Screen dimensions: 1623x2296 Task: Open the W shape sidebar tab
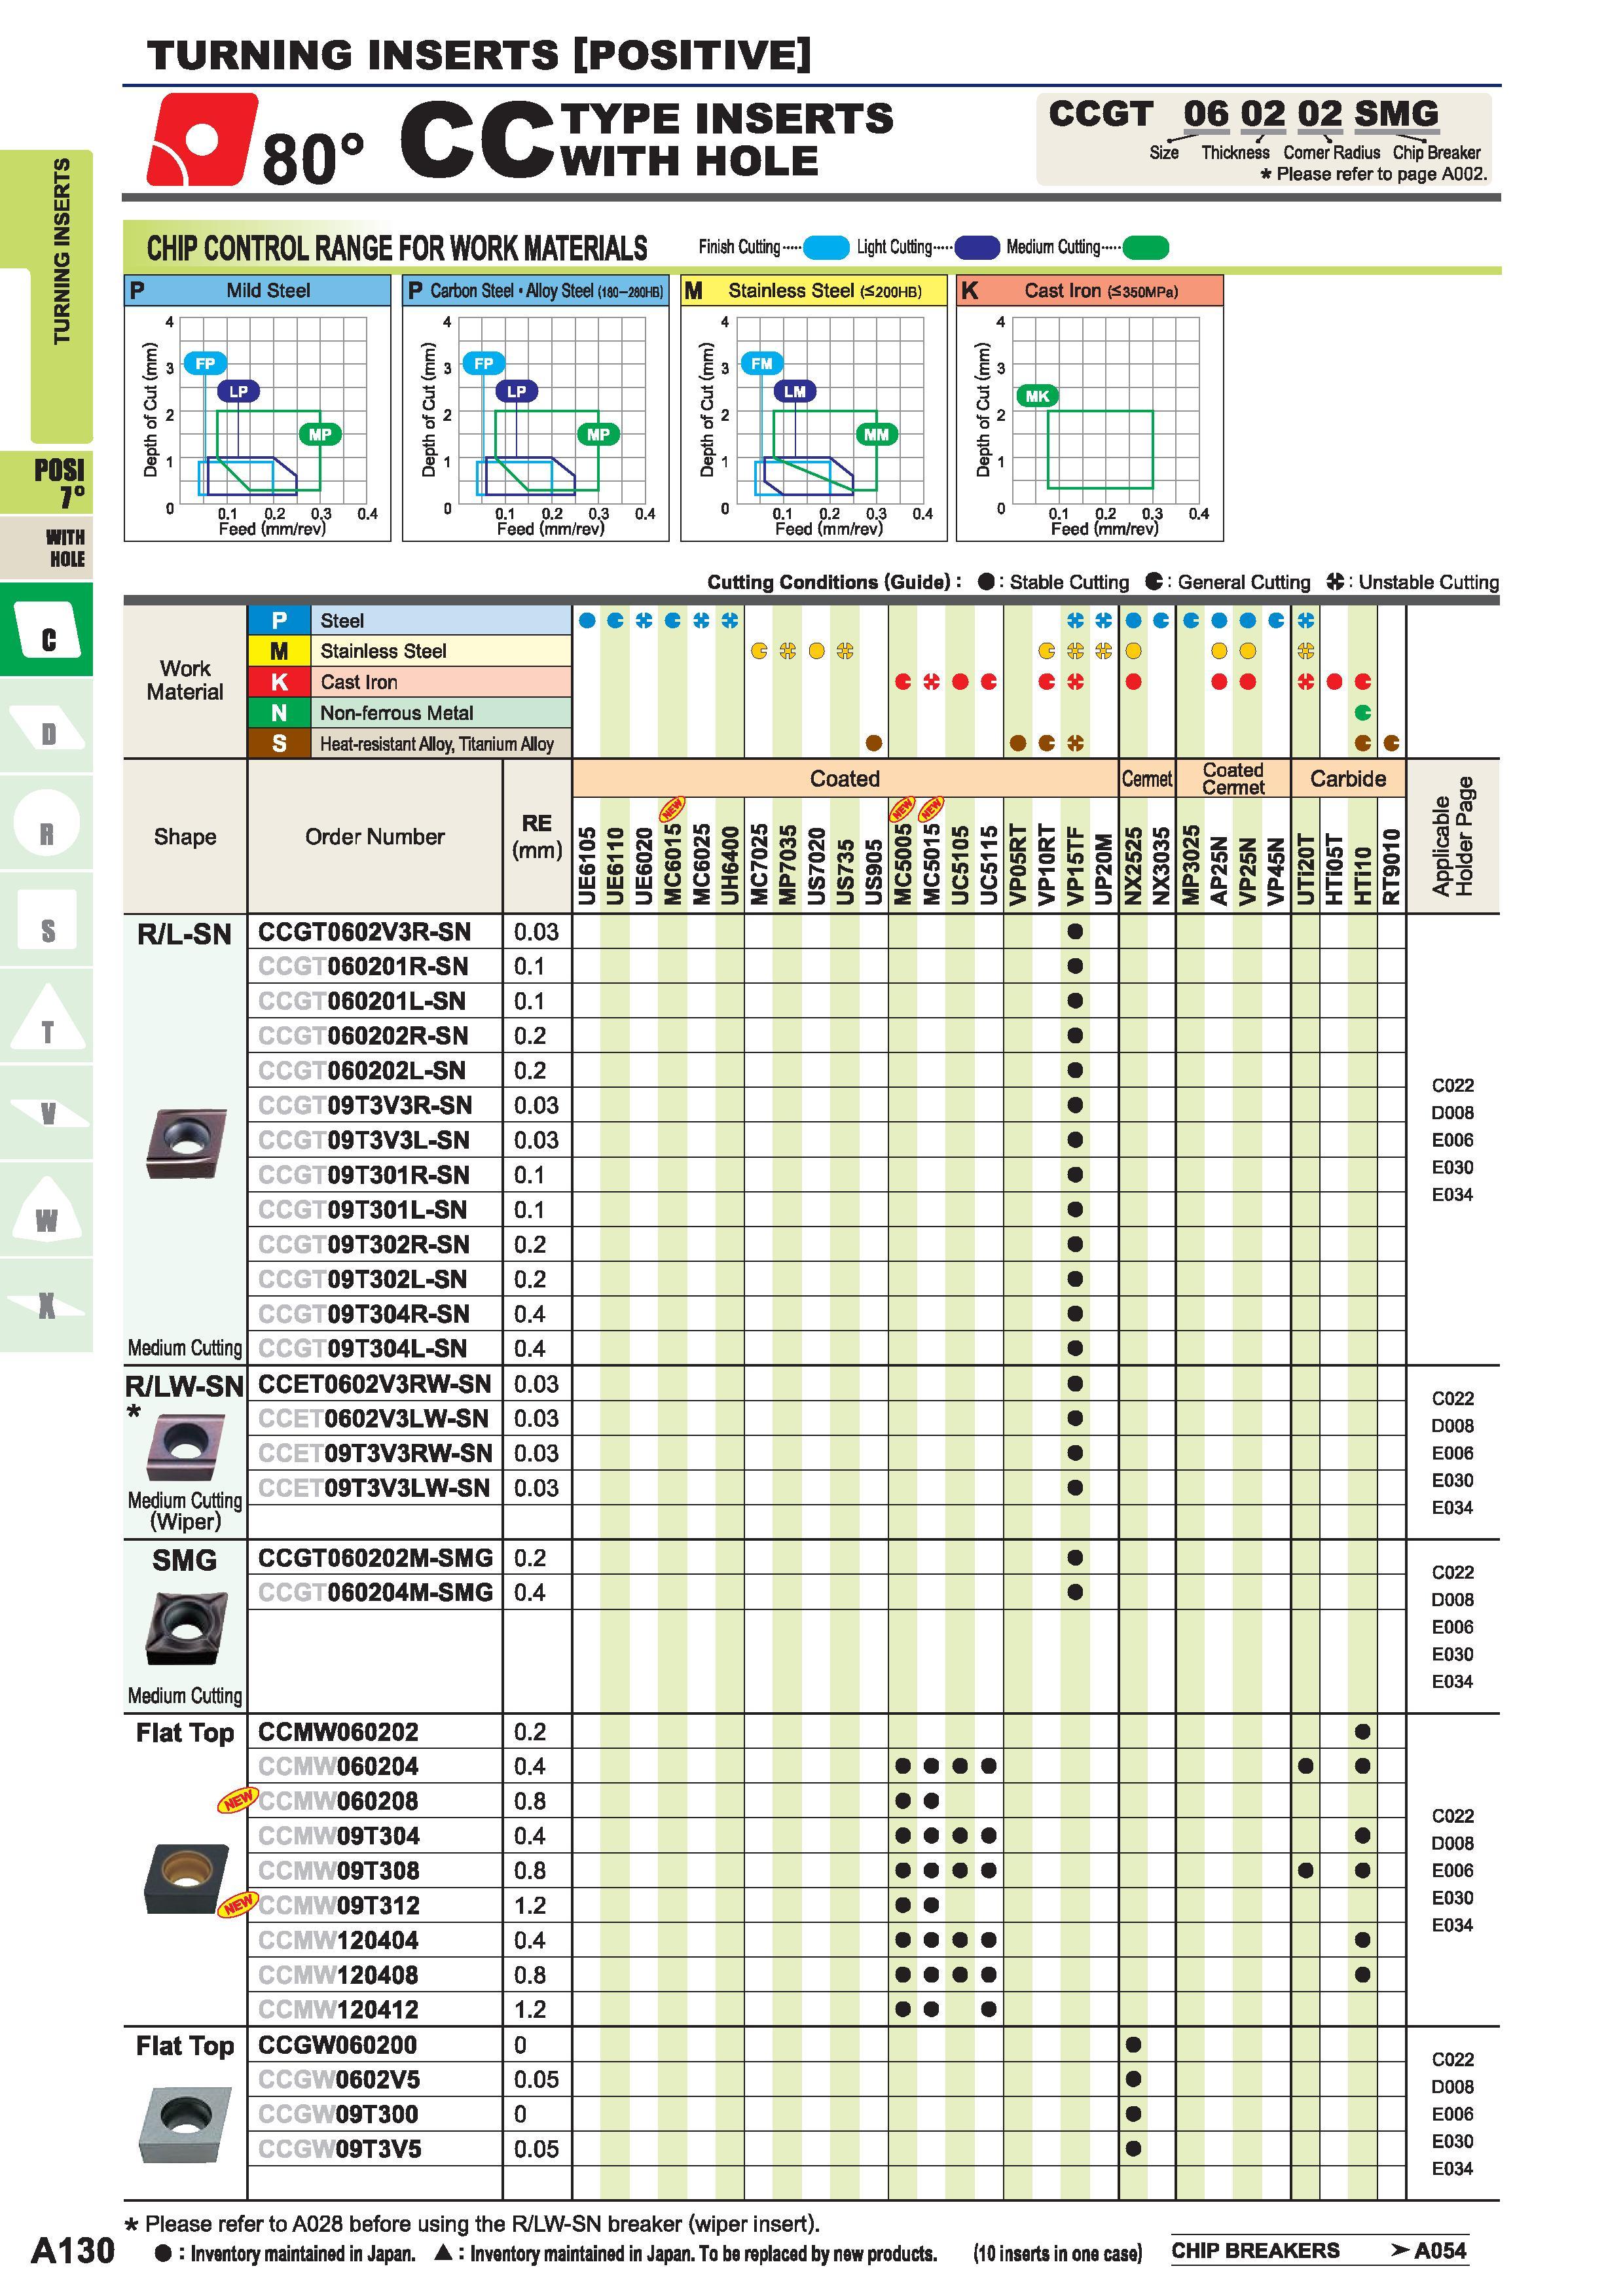(x=47, y=1210)
